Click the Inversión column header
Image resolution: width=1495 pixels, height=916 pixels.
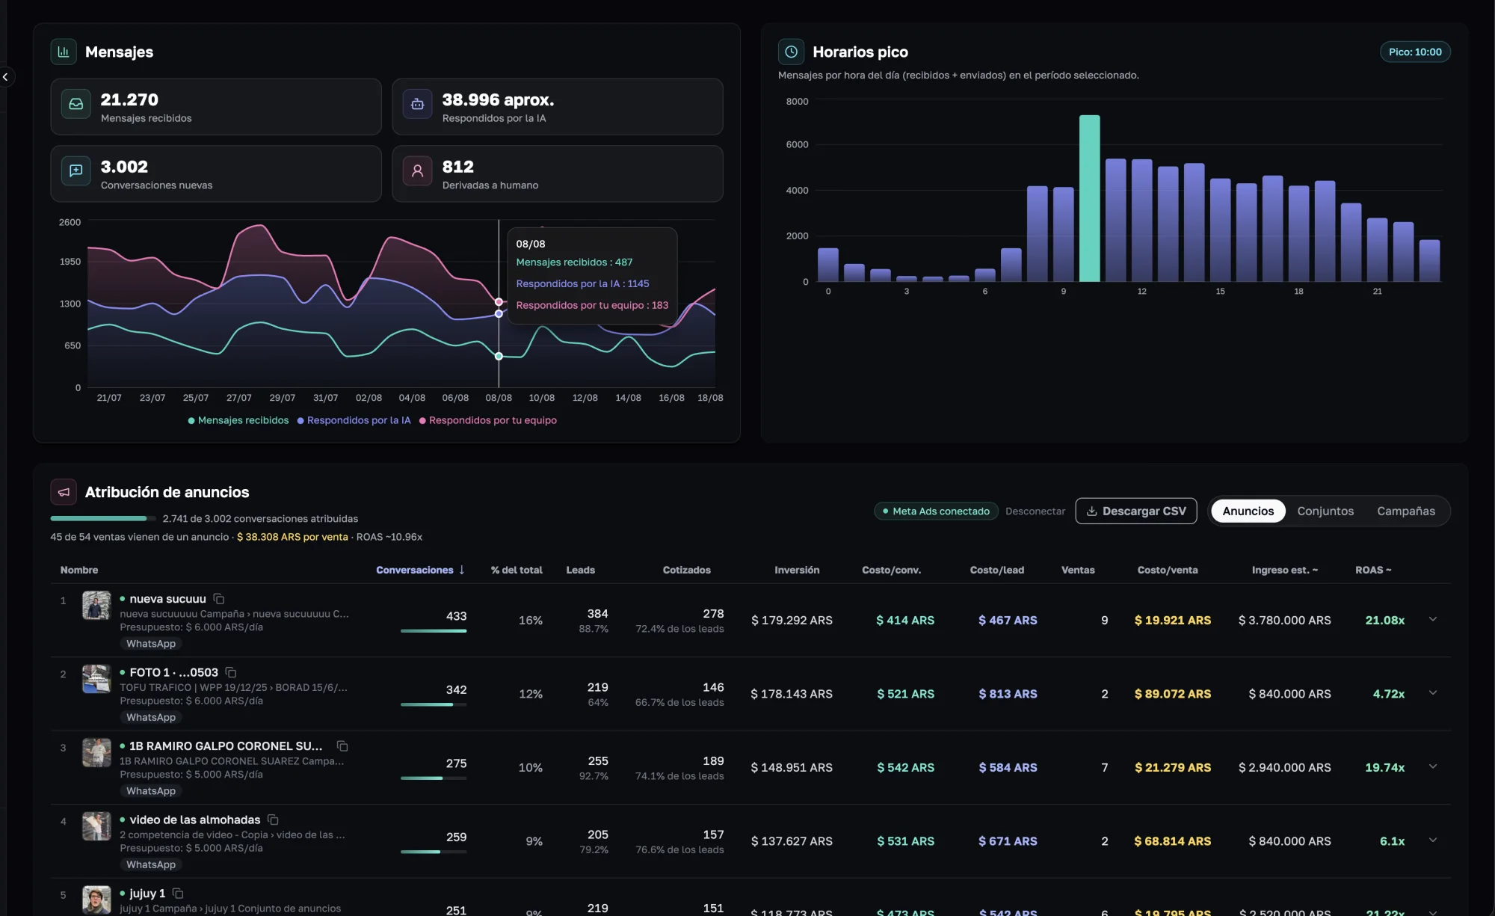[x=797, y=570]
